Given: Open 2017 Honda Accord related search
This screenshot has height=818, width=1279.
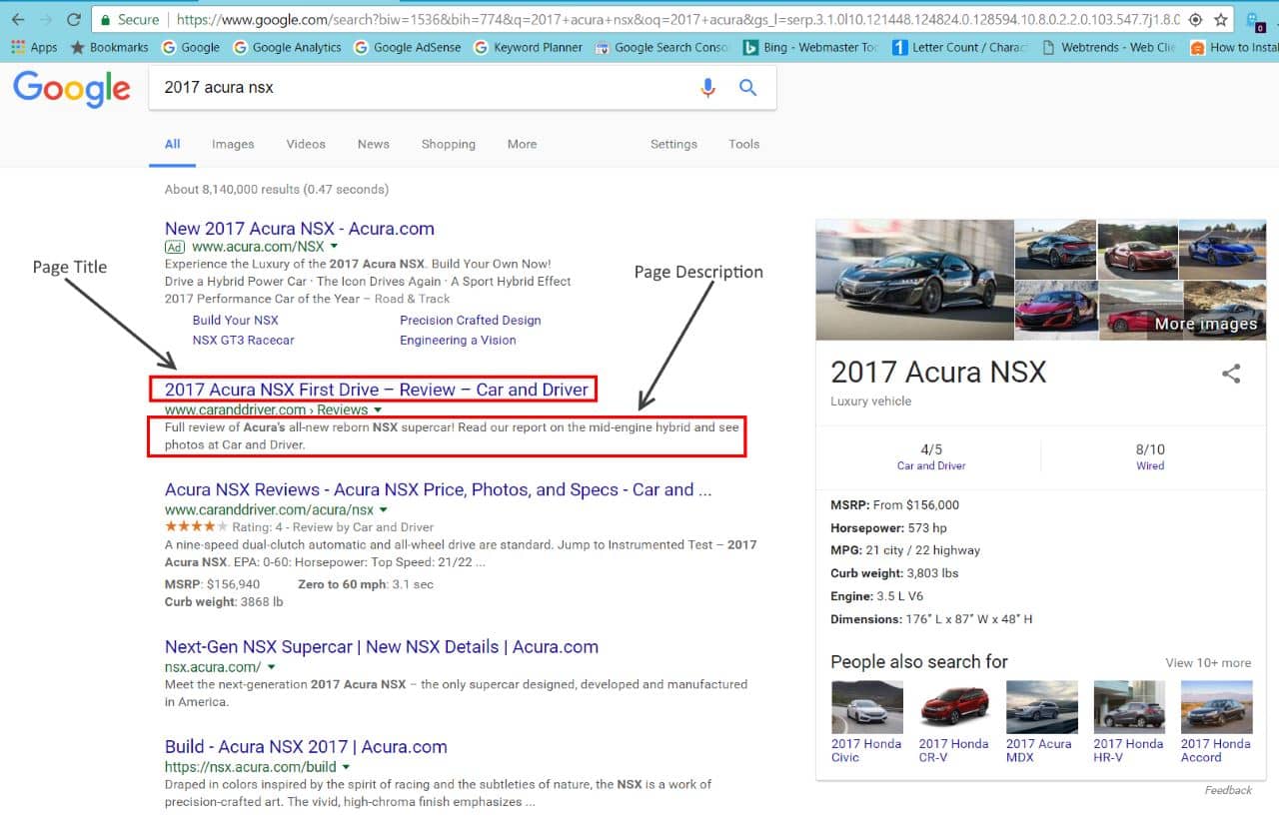Looking at the screenshot, I should point(1216,722).
